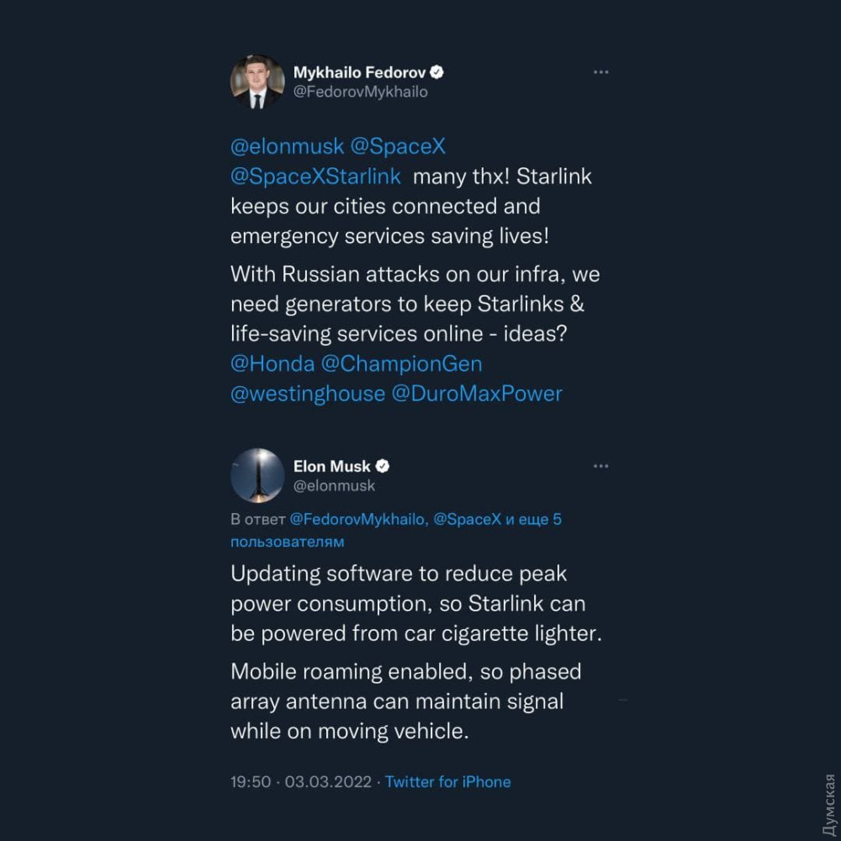Open the Elon Musk display name

(331, 466)
